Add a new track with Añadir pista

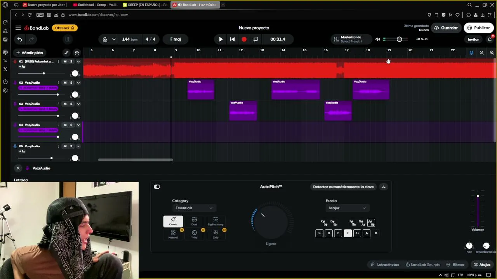[30, 53]
